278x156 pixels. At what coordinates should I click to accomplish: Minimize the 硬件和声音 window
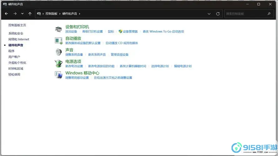coord(247,4)
